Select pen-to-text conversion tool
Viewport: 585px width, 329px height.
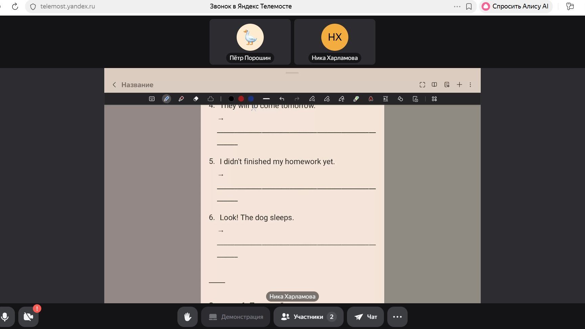click(x=341, y=99)
